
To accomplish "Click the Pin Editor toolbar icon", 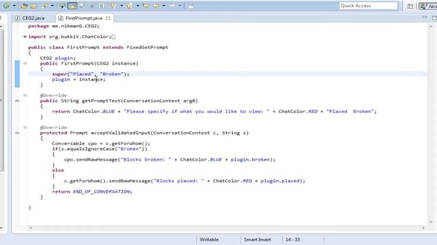I will [x=191, y=6].
